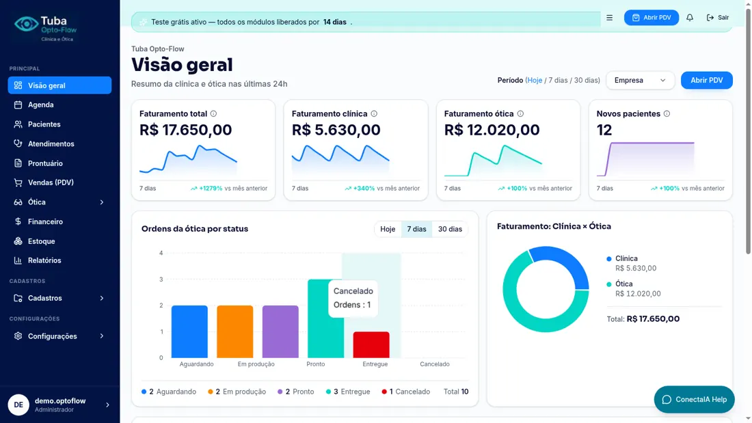Click the Atendimentos stethoscope icon
Viewport: 752px width, 423px height.
(x=18, y=144)
